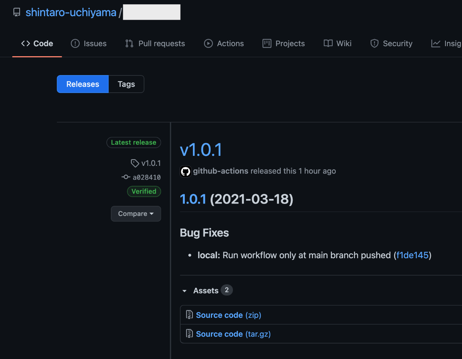Go to the Pull requests tab

pyautogui.click(x=155, y=43)
